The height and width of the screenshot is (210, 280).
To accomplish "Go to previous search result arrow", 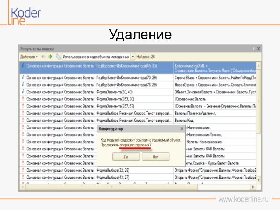I will pyautogui.click(x=43, y=57).
